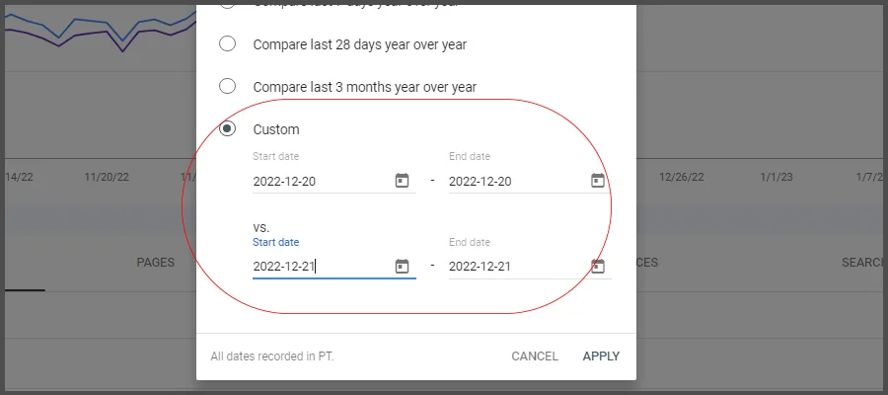Open calendar picker for first Start date
The width and height of the screenshot is (888, 395).
pos(402,181)
